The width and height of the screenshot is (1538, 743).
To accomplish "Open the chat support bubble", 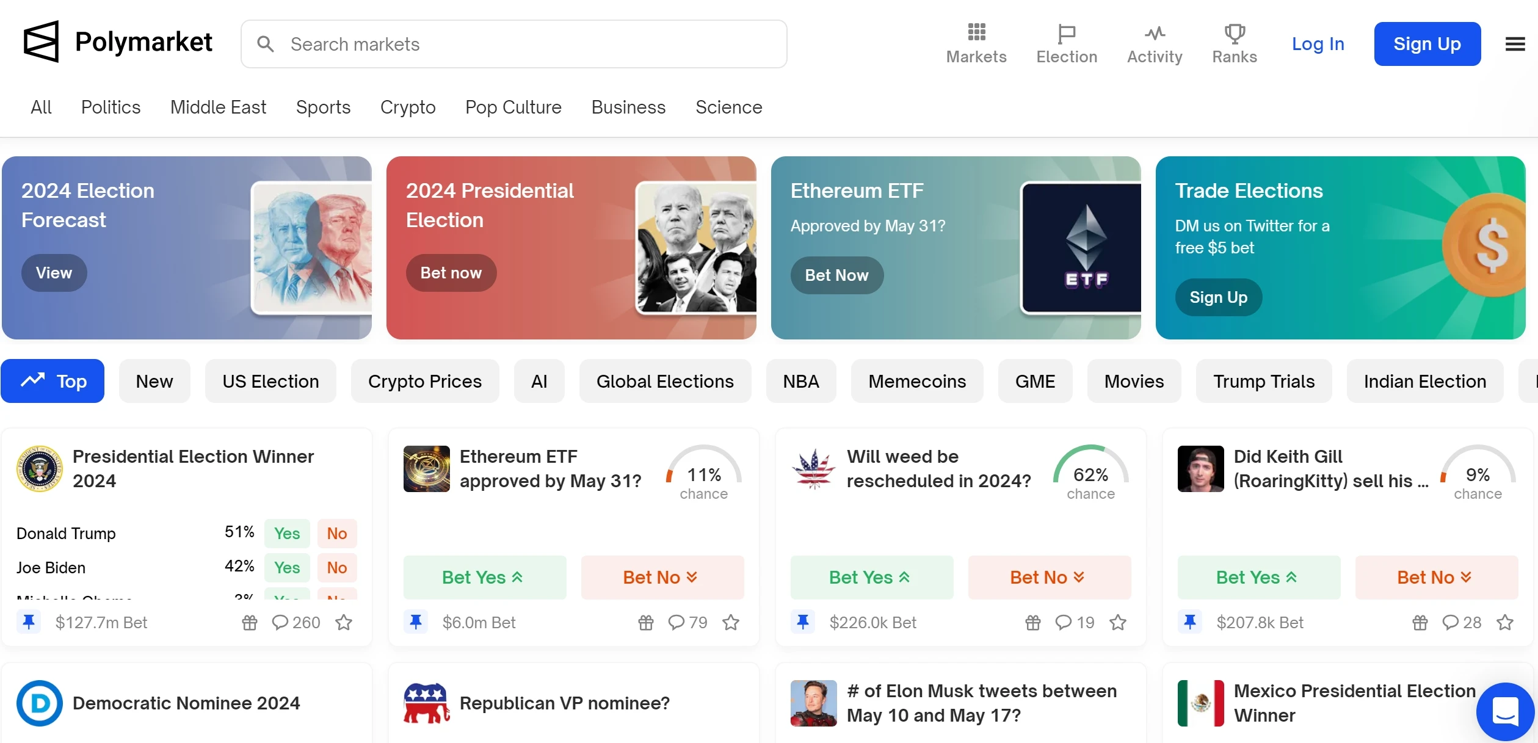I will (x=1505, y=711).
